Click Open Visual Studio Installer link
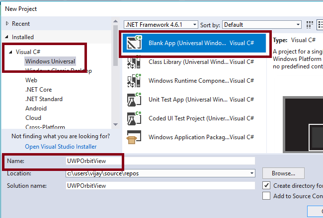This screenshot has width=323, height=218. click(61, 147)
